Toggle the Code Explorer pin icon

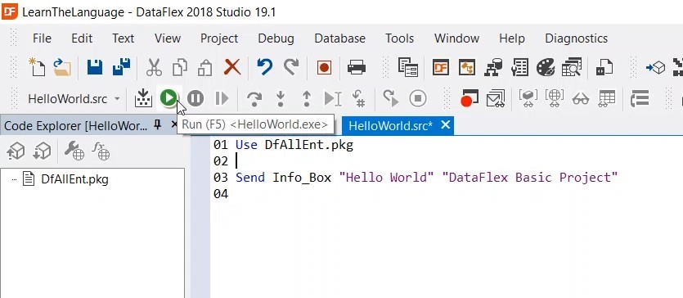158,125
